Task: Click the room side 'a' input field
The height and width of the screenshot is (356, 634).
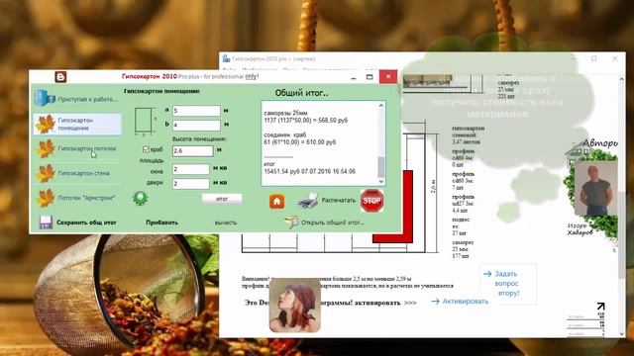Action: pos(196,111)
